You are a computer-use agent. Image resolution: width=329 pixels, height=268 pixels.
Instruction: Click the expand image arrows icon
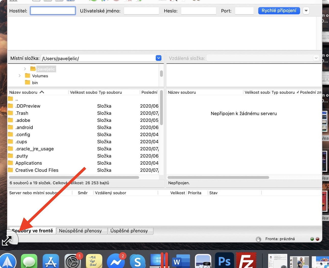[7, 240]
